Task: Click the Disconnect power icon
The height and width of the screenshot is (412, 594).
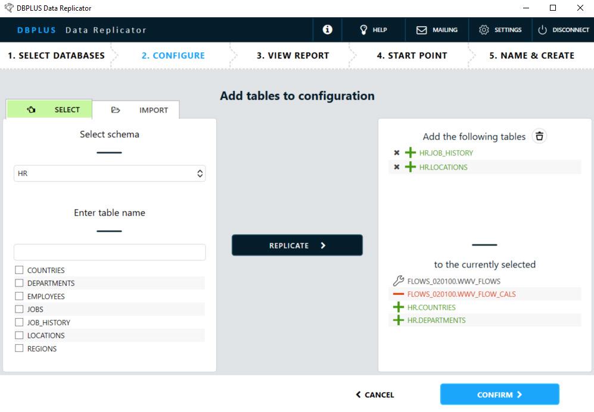Action: pos(542,30)
